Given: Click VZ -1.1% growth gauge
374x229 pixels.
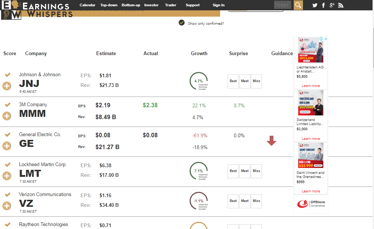Looking at the screenshot, I should click(199, 201).
